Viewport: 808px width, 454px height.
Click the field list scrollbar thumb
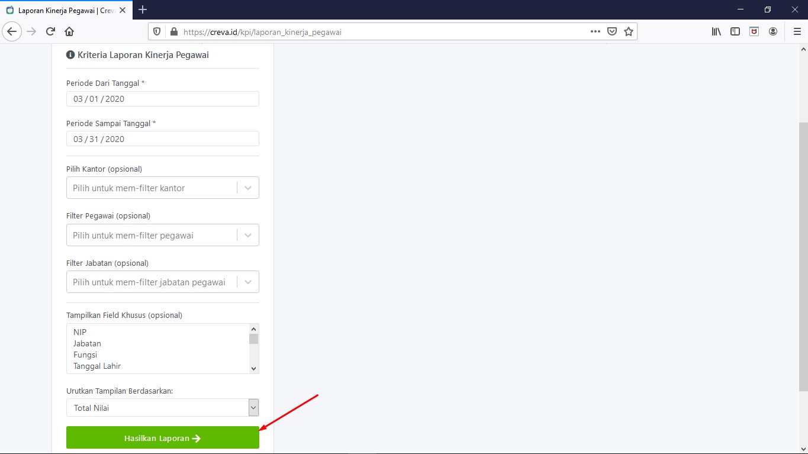point(253,339)
